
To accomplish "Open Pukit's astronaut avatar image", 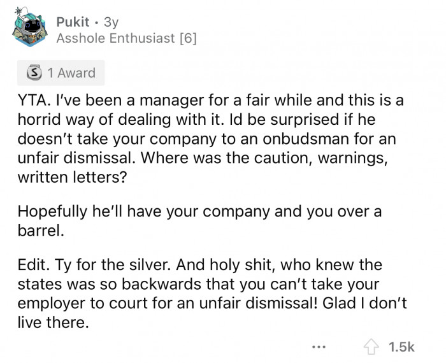I will pos(29,27).
